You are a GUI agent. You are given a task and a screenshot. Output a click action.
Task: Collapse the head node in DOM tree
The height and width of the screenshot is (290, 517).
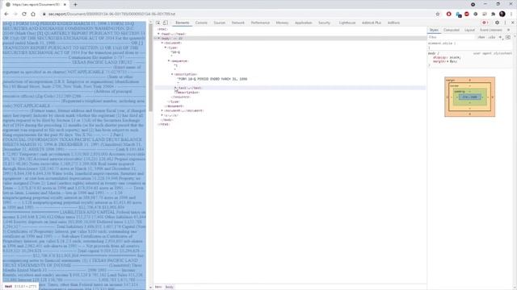coord(158,34)
